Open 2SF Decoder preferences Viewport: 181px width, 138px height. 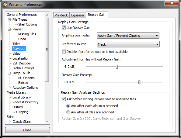click(22, 63)
